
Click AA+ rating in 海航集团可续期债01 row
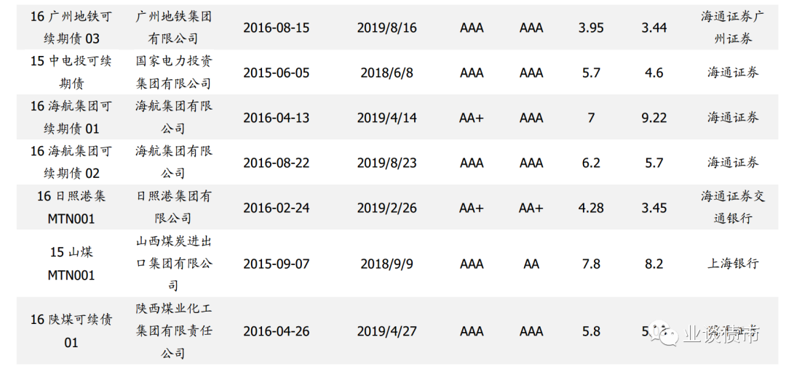[x=471, y=118]
